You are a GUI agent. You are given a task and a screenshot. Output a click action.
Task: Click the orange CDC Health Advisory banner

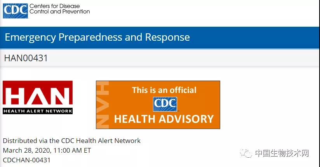(x=158, y=105)
